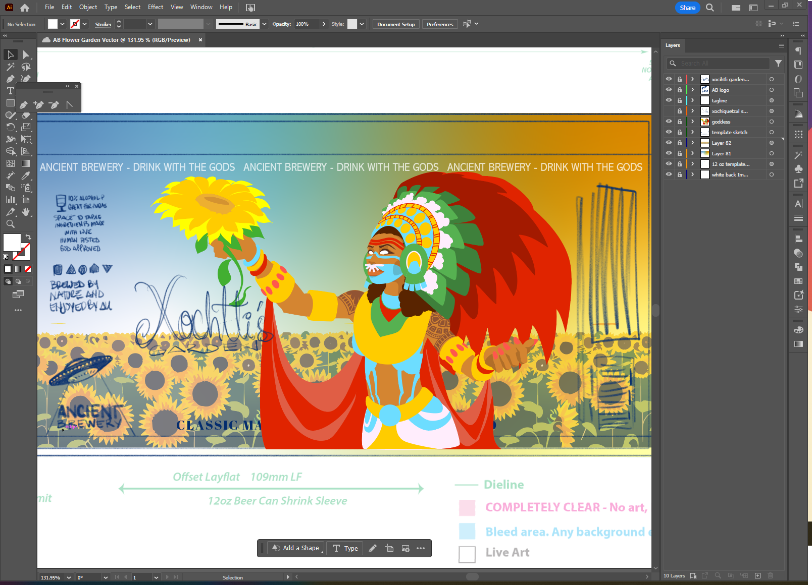This screenshot has width=812, height=585.
Task: Open the Object menu
Action: click(x=88, y=7)
